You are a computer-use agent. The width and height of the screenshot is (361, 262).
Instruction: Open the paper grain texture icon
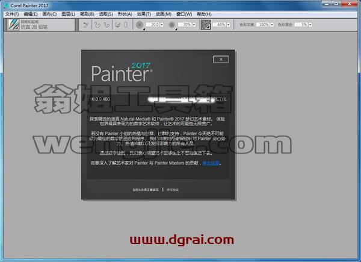pos(206,25)
